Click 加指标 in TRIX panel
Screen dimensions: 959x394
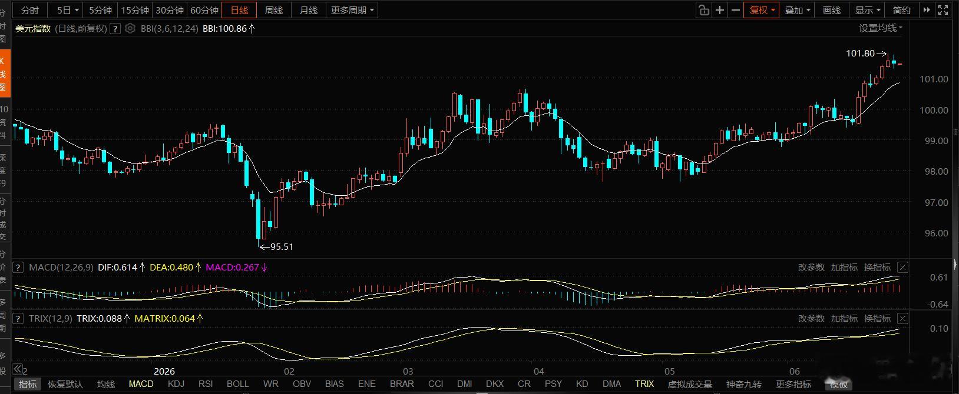(844, 318)
